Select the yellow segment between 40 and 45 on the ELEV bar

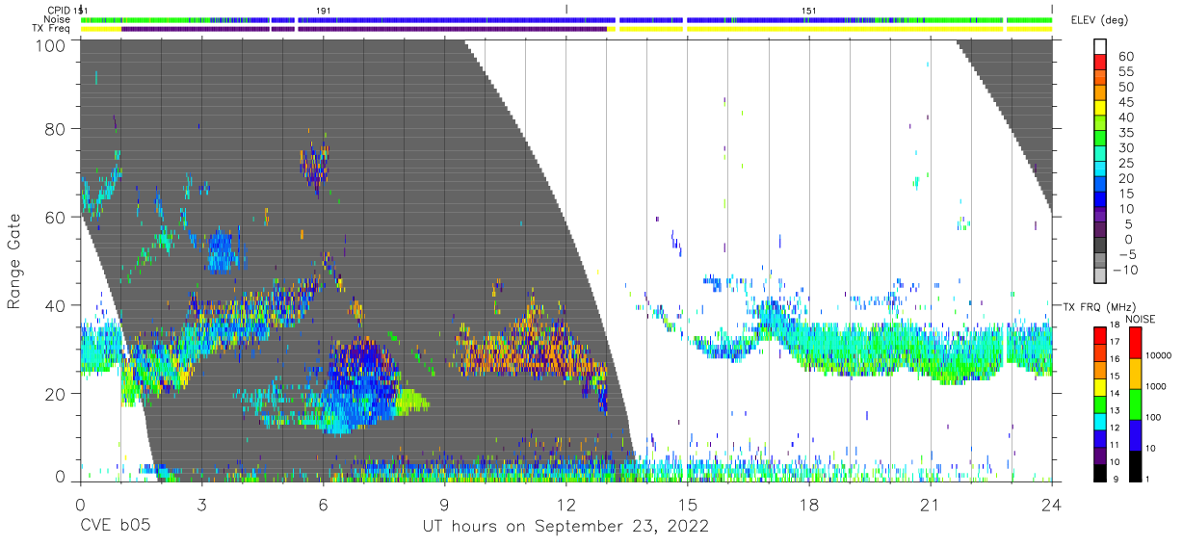[1100, 108]
